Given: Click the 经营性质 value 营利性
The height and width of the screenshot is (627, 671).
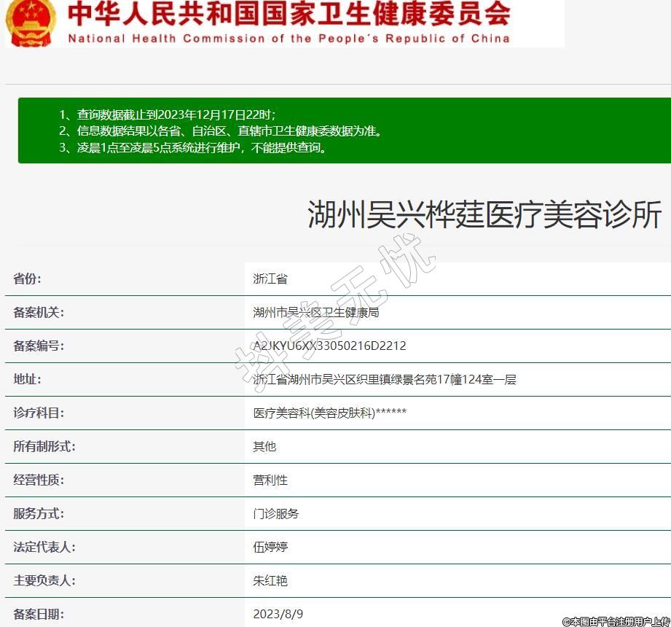Looking at the screenshot, I should pos(270,480).
